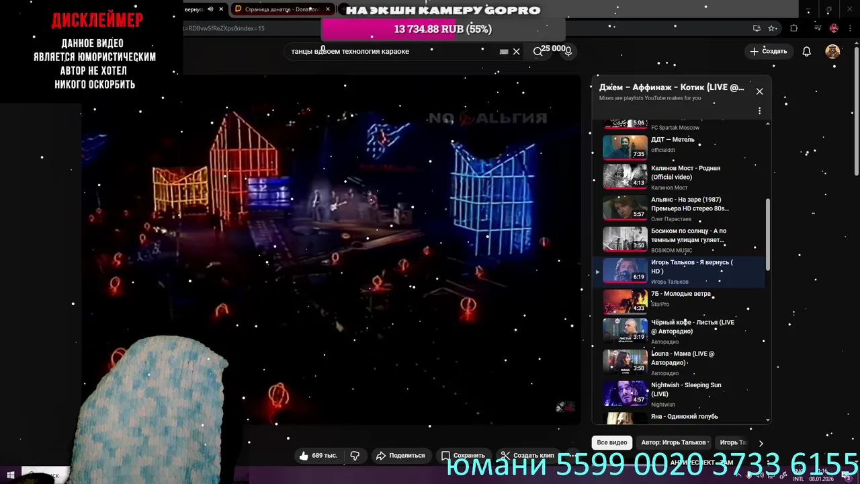The image size is (860, 484).
Task: Play Босиком по солнцу playlist item
Action: point(679,240)
